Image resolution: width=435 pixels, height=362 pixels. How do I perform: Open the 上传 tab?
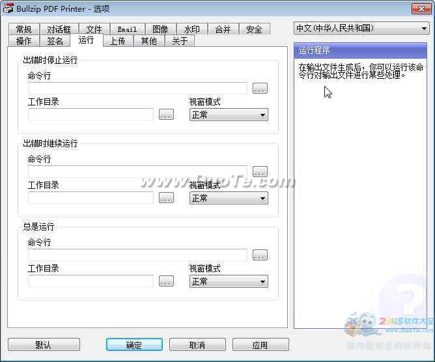pos(118,41)
